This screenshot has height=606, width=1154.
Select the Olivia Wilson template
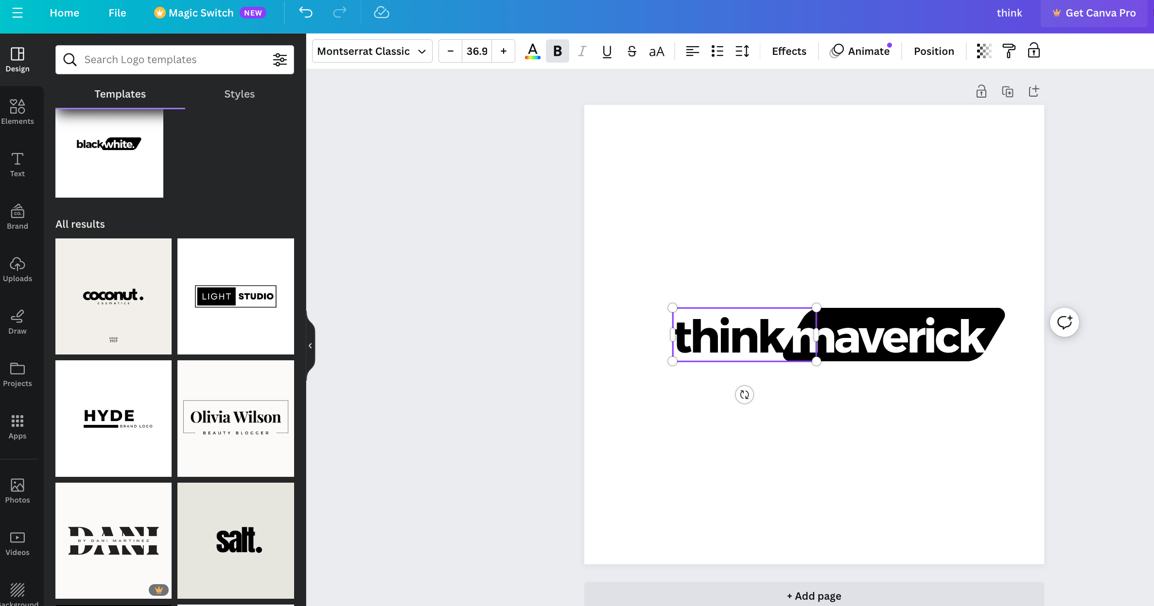(236, 418)
